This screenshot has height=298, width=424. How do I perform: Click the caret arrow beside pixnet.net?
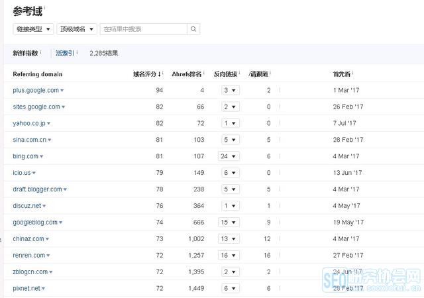43,289
